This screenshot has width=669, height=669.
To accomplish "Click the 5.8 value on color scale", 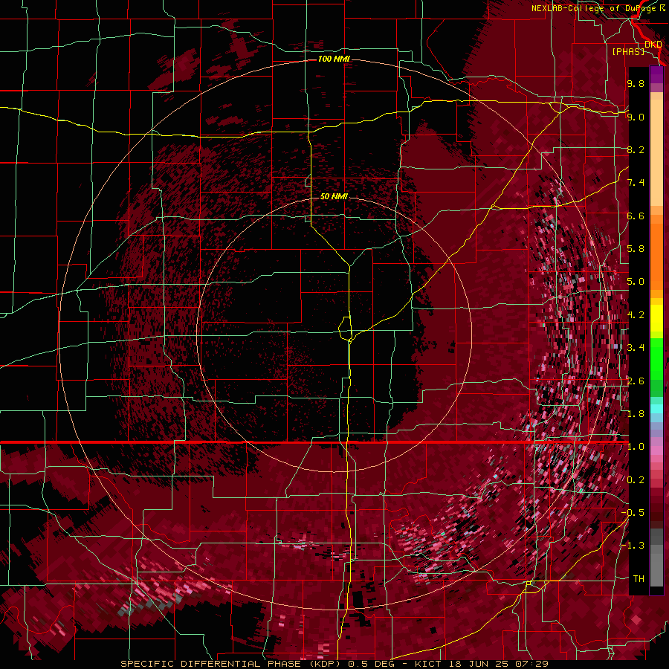I will (636, 249).
